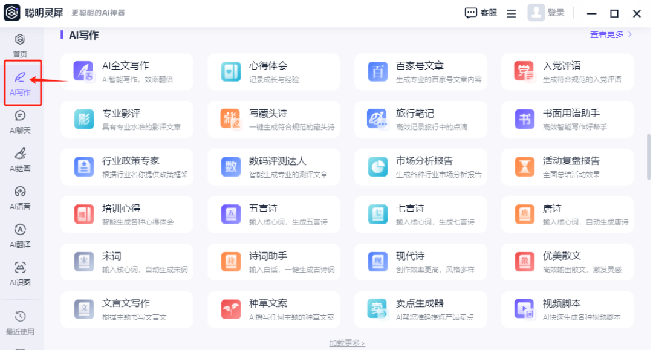
Task: Open the AI翻译 sidebar section
Action: tap(20, 235)
